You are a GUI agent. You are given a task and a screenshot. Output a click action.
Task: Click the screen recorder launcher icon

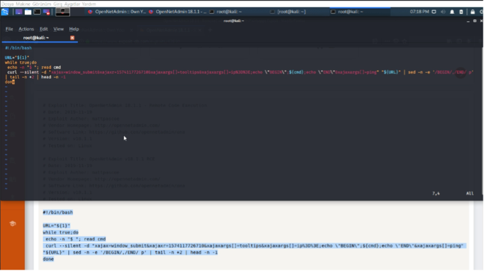47,11
